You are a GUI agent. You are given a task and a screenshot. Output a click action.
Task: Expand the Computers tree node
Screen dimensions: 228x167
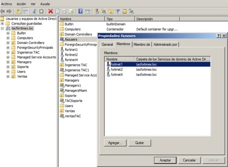pyautogui.click(x=8, y=38)
